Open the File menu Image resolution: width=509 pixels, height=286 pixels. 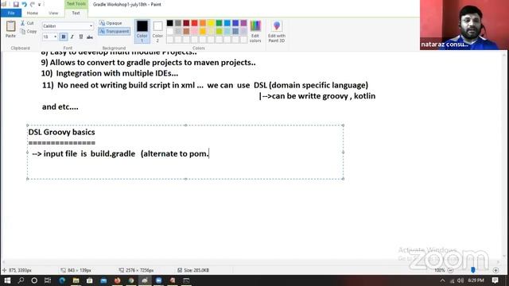tap(11, 13)
